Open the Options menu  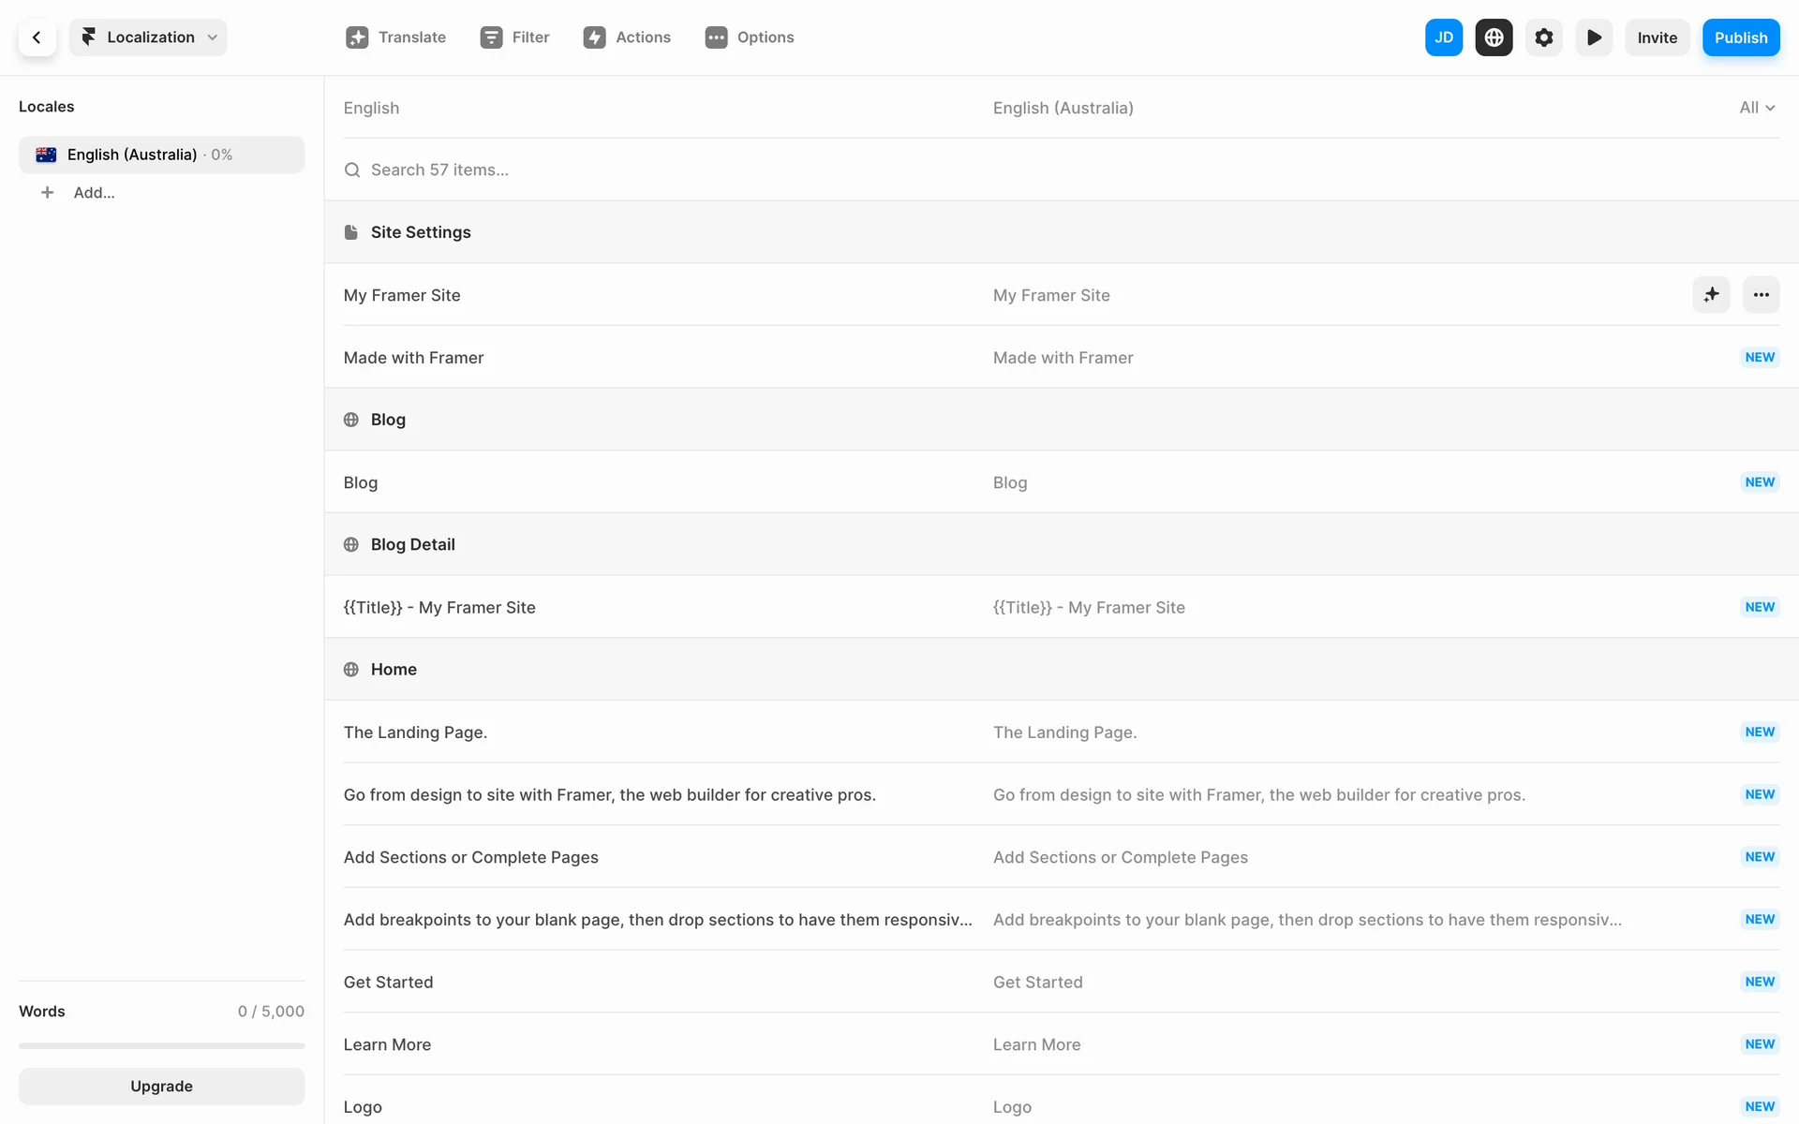click(x=749, y=37)
